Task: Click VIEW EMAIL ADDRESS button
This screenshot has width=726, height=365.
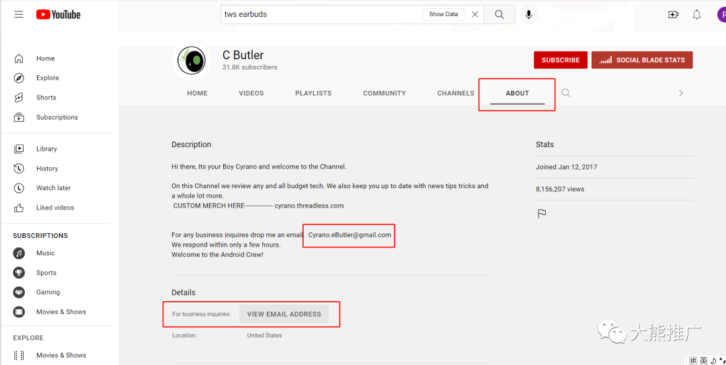Action: (x=284, y=314)
